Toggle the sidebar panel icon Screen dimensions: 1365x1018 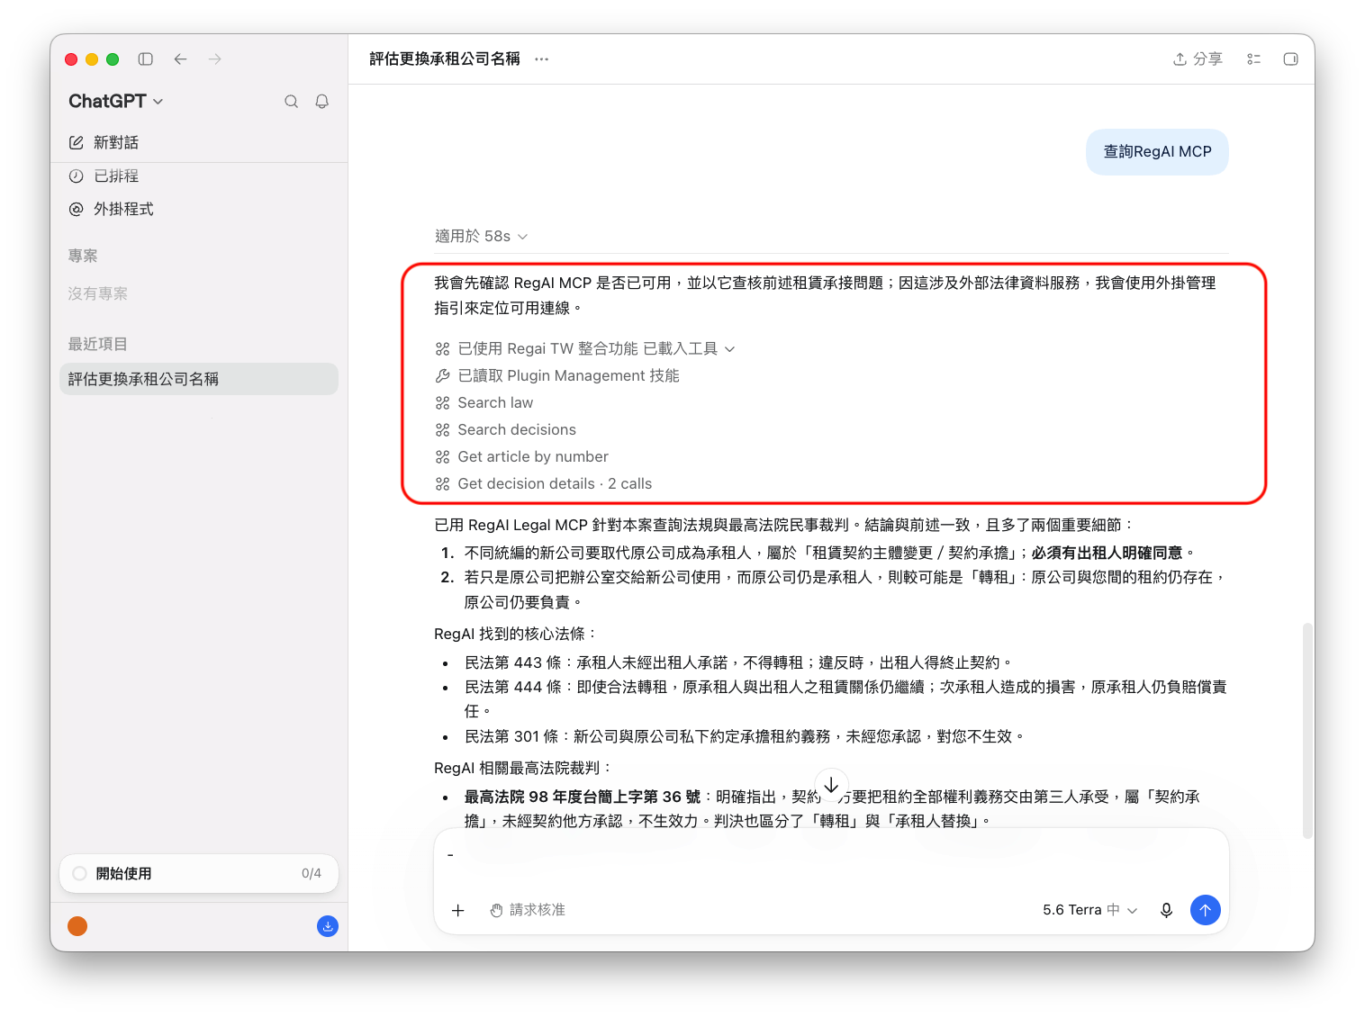(x=145, y=59)
